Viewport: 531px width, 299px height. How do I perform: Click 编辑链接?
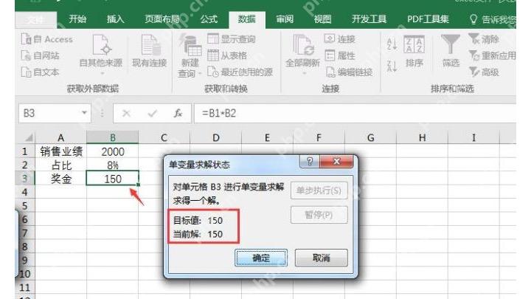pyautogui.click(x=348, y=72)
